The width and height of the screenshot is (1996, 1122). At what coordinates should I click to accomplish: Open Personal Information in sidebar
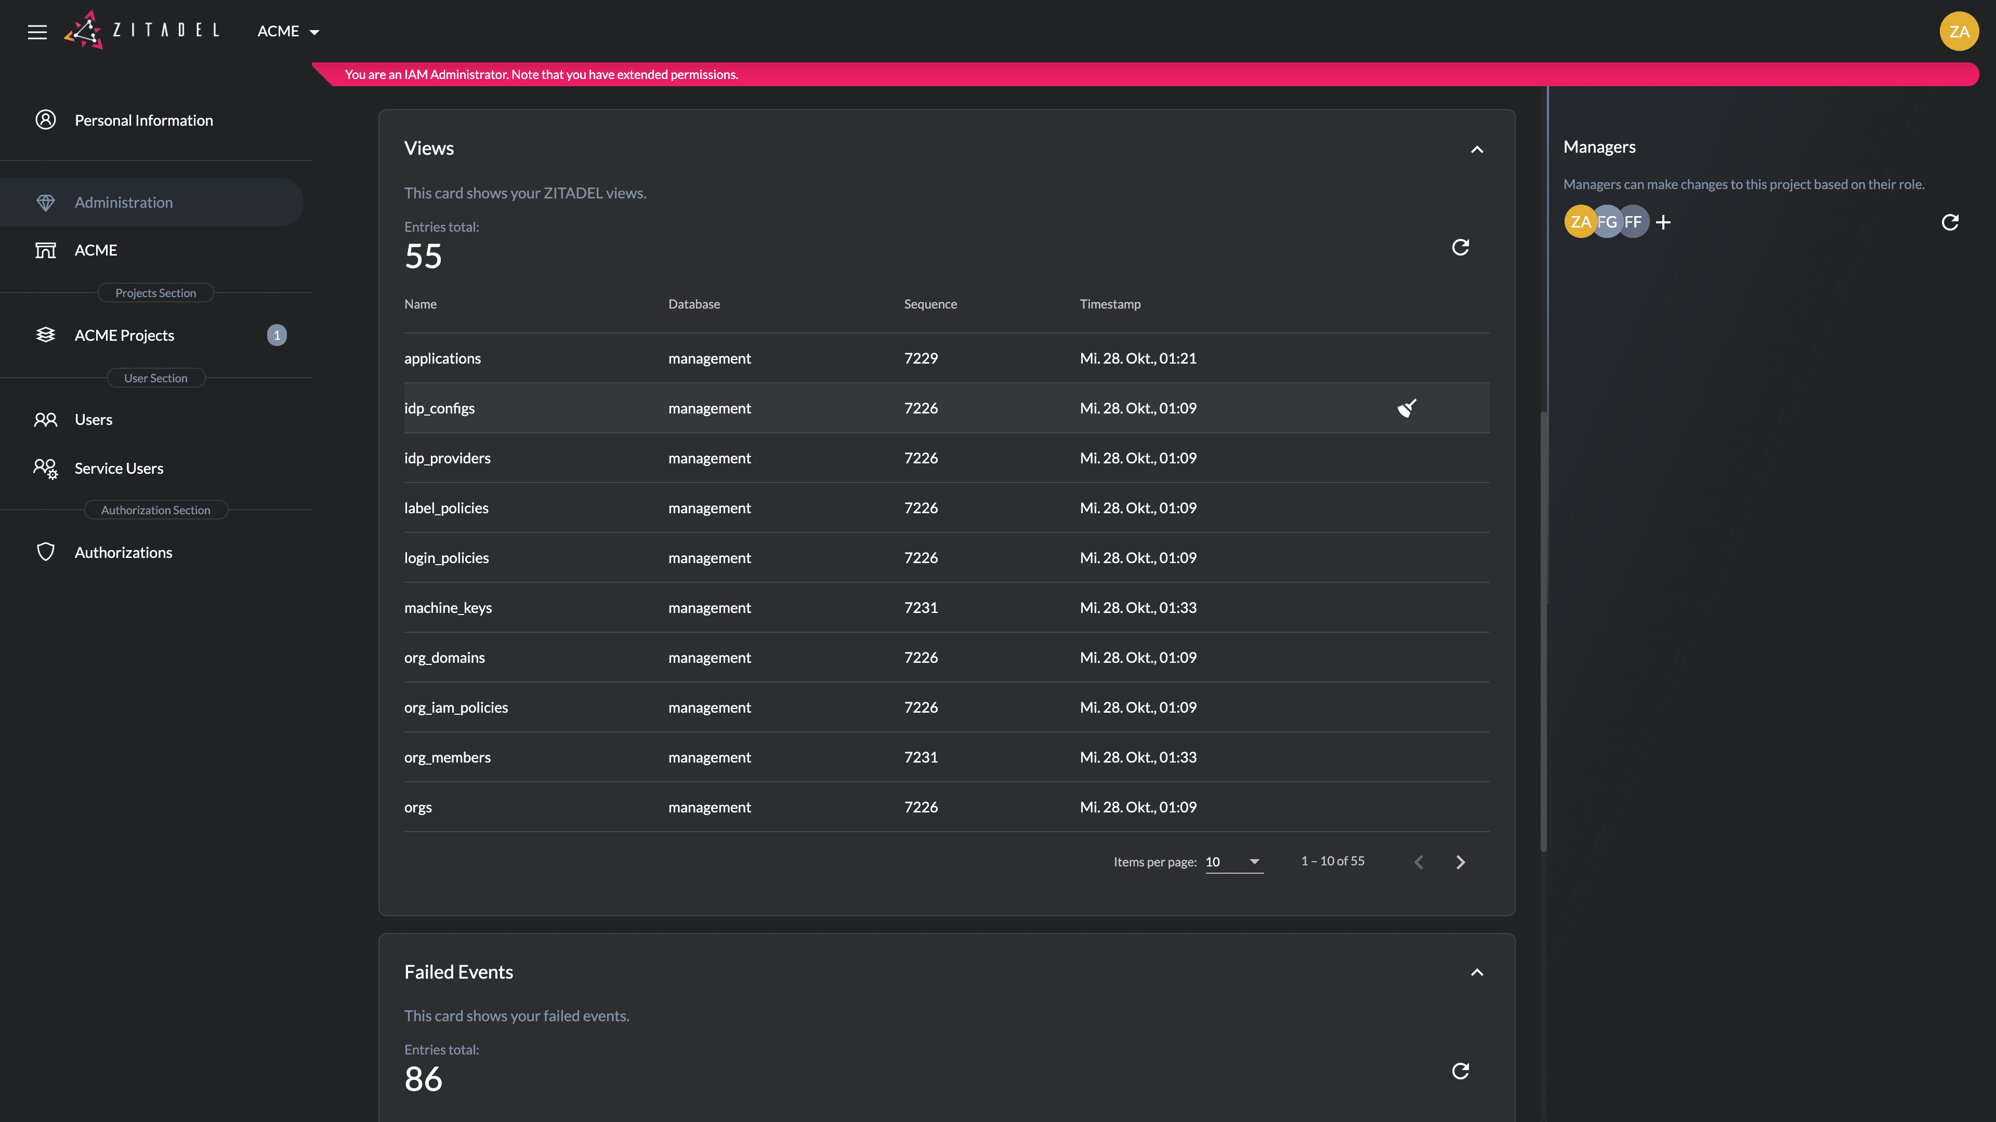pos(143,120)
